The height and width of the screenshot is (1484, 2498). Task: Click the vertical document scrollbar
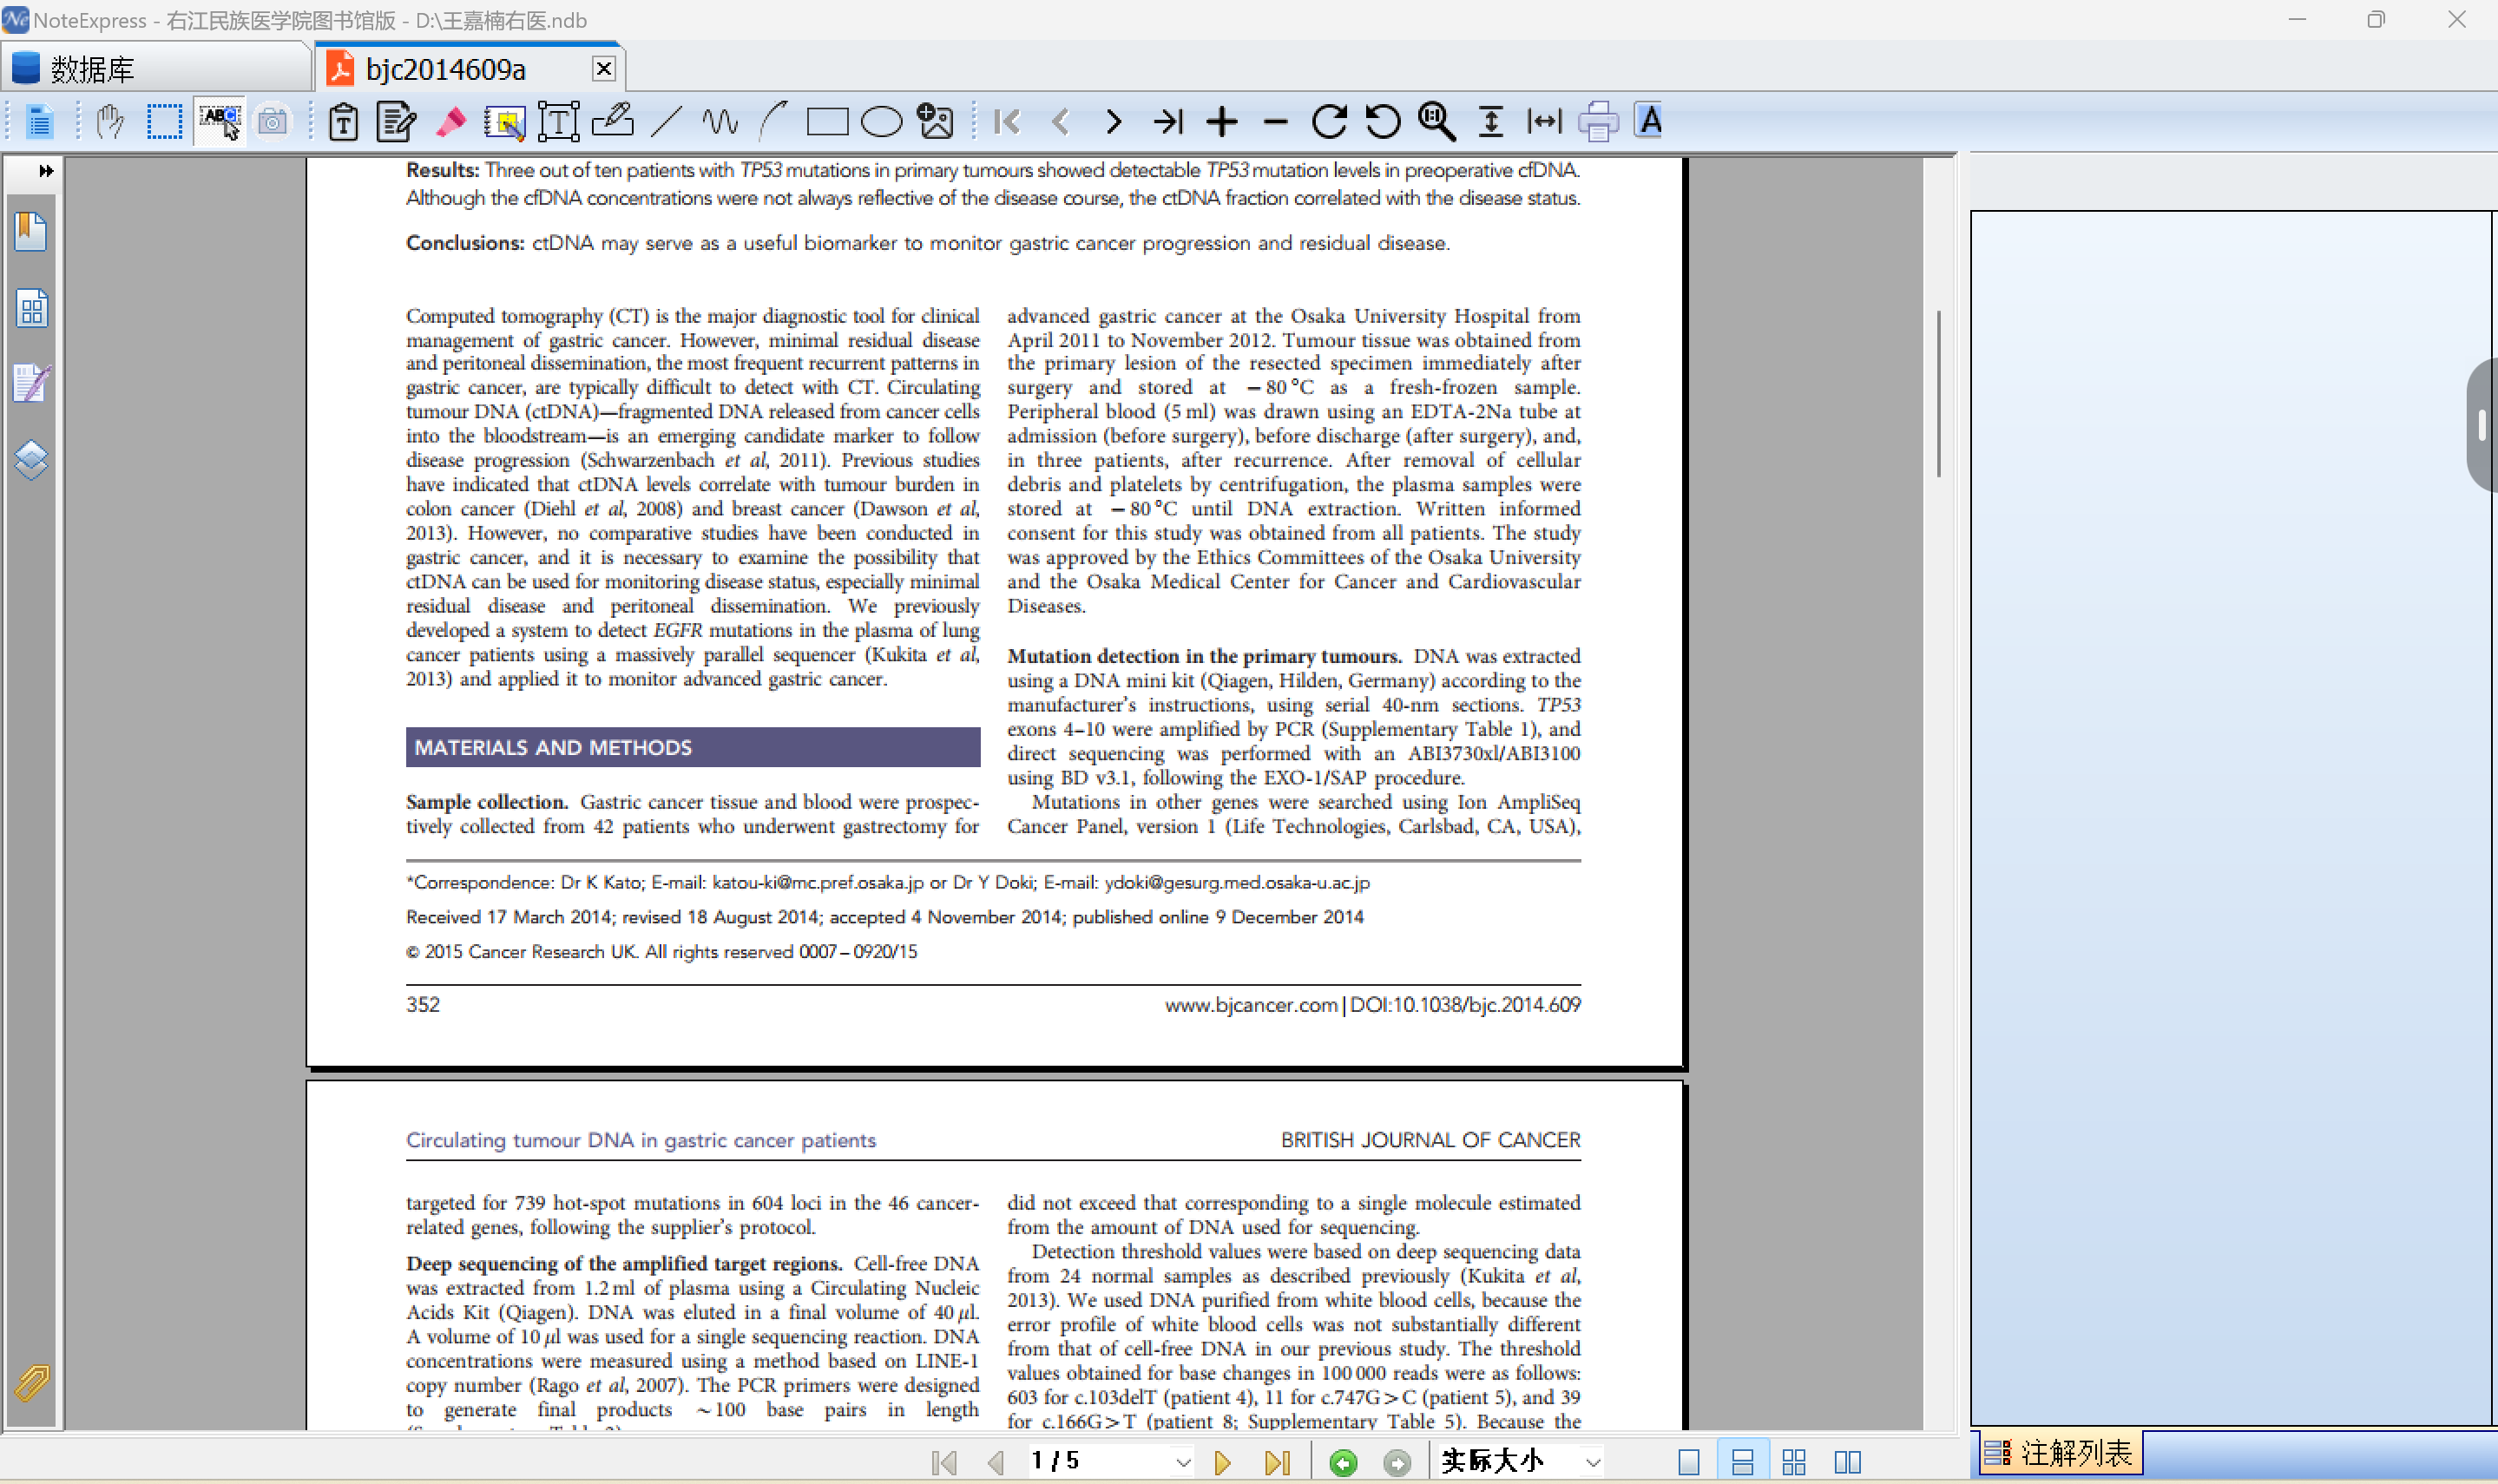pos(1938,394)
